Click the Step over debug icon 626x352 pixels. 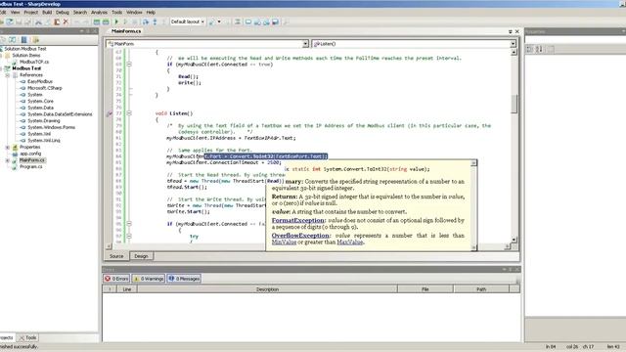[146, 22]
